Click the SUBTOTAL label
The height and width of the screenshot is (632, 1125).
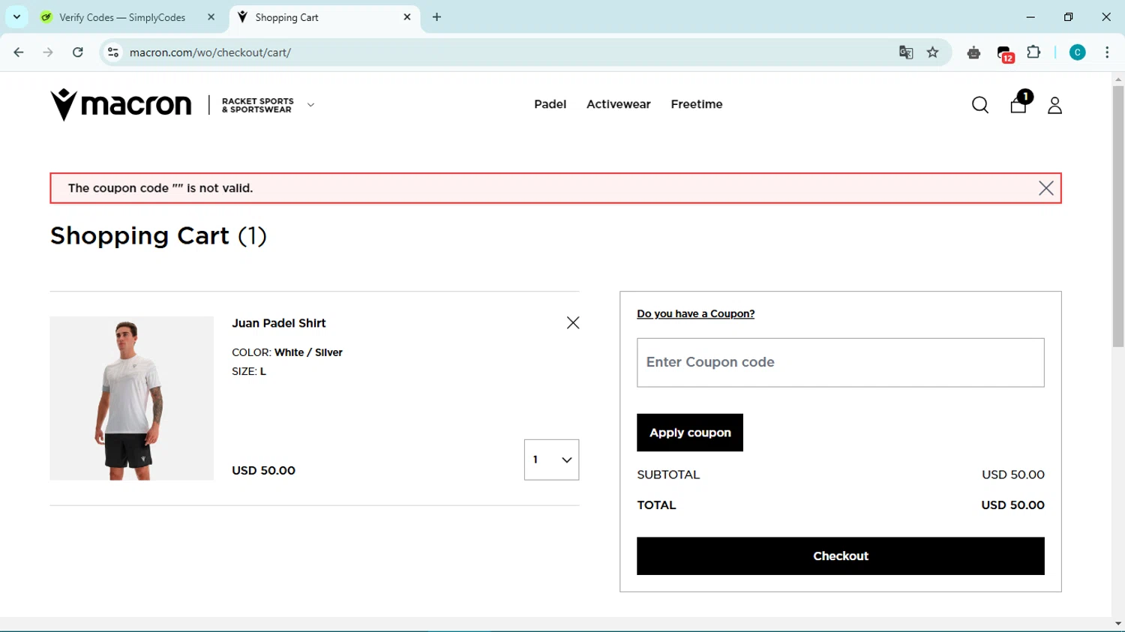(668, 475)
